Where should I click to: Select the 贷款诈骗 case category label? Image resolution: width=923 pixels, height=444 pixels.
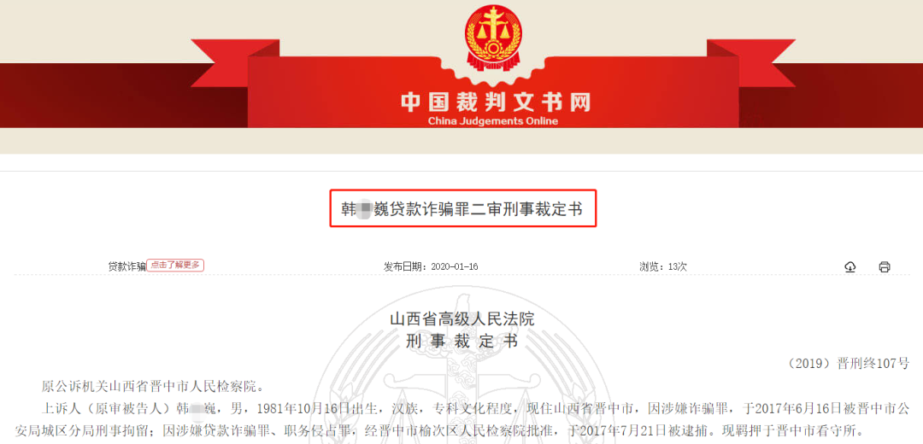point(126,266)
